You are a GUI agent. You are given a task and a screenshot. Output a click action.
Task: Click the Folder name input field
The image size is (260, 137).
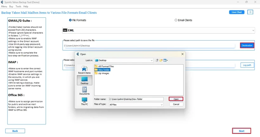point(136,99)
